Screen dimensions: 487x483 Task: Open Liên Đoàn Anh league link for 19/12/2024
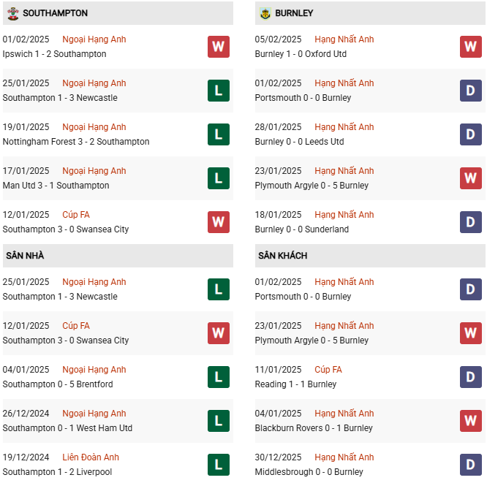coord(91,457)
